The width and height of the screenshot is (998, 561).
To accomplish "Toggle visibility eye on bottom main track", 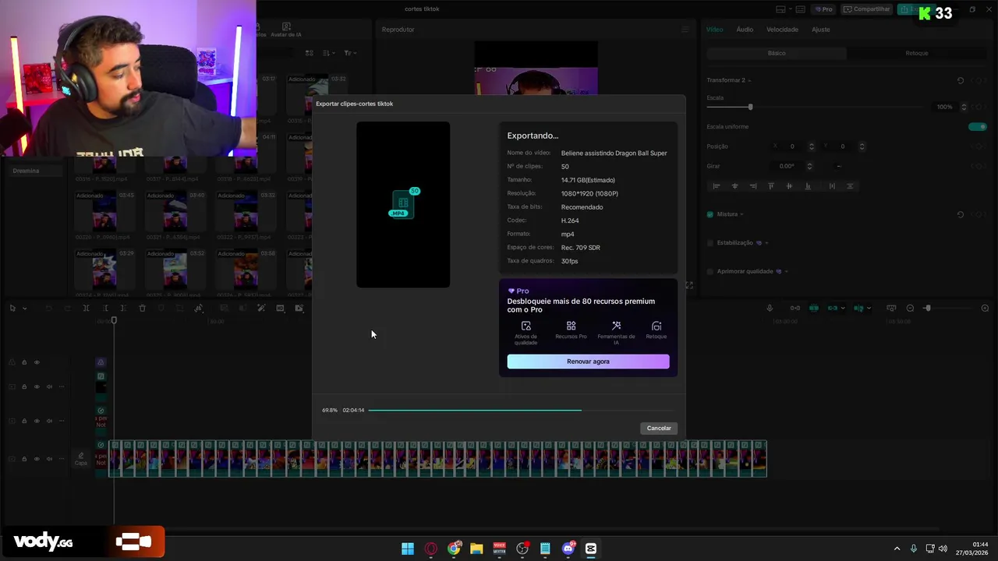I will 37,459.
